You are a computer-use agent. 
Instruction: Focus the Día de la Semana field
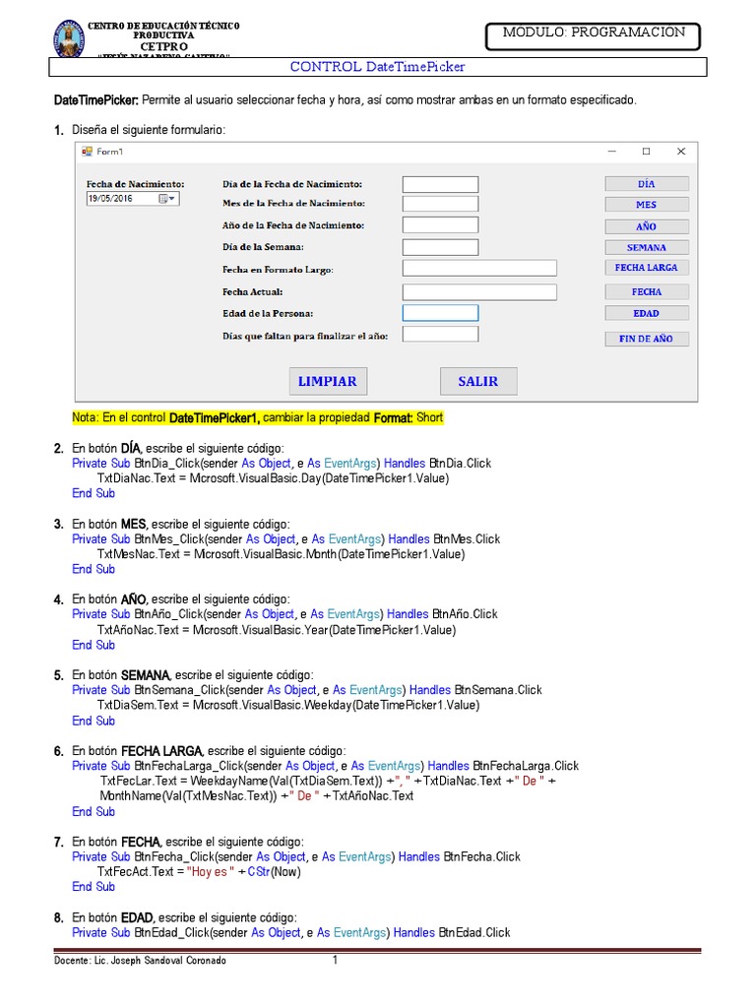[440, 247]
